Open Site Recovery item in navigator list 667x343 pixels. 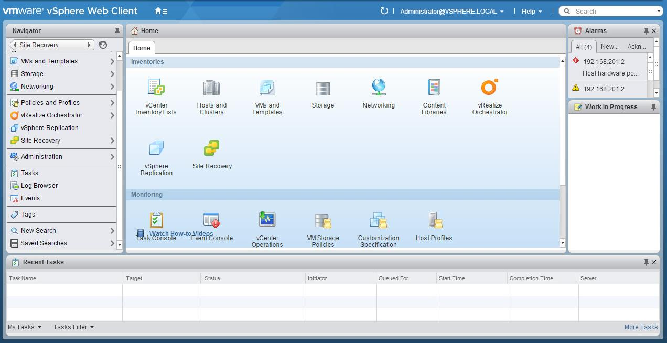tap(40, 141)
